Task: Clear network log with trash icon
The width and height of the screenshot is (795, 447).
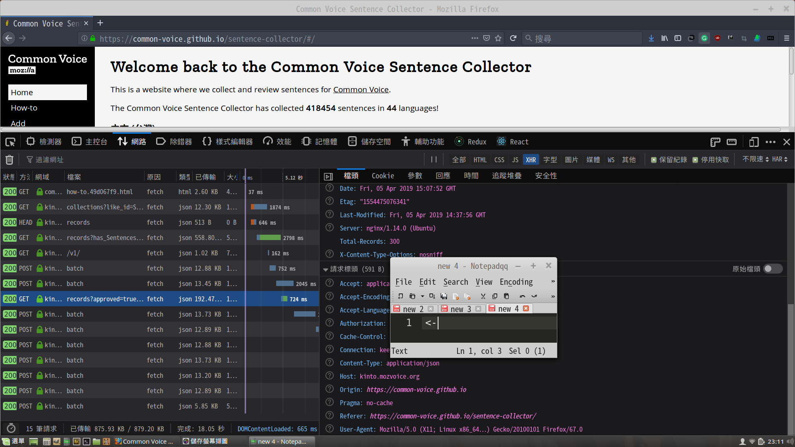Action: [10, 160]
